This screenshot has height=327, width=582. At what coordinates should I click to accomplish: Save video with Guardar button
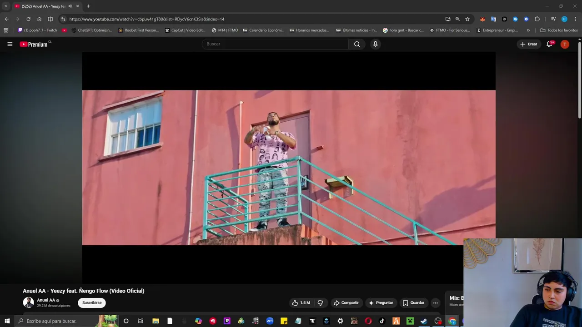click(x=413, y=303)
